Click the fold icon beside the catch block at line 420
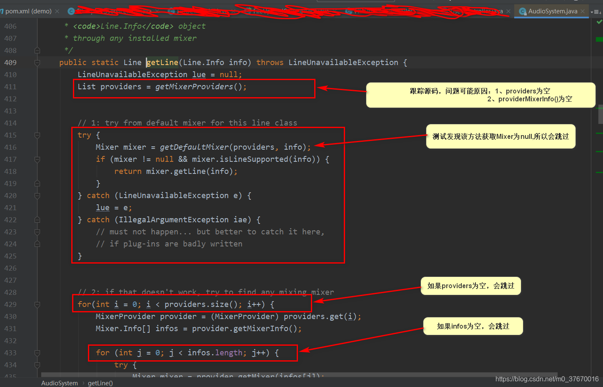Image resolution: width=603 pixels, height=387 pixels. 37,196
